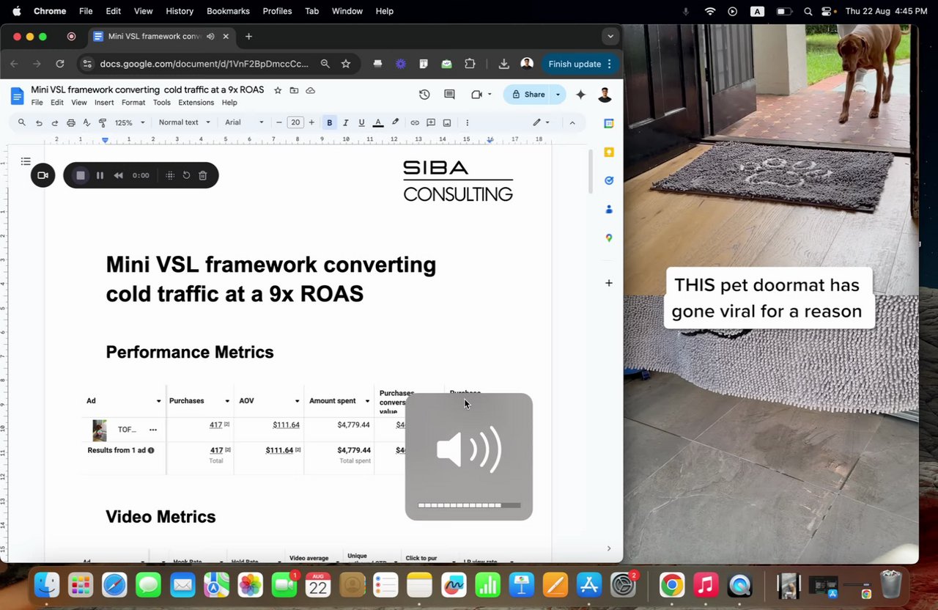Insert an image from the toolbar
The height and width of the screenshot is (610, 938).
tap(447, 122)
